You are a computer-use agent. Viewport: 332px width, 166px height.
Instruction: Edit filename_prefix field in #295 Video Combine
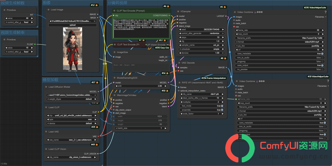pyautogui.click(x=280, y=38)
